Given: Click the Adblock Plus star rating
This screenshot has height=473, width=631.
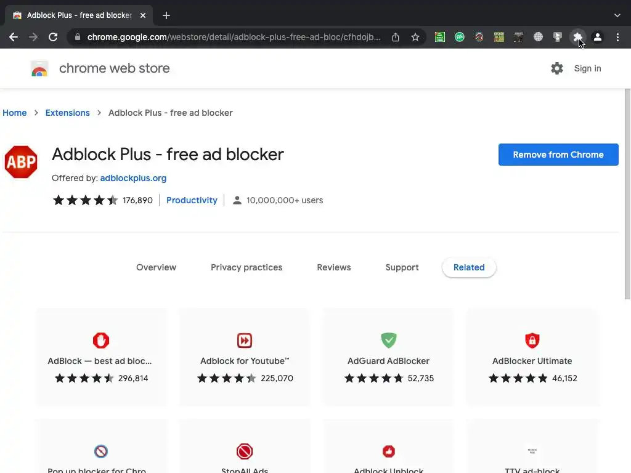Looking at the screenshot, I should coord(85,200).
